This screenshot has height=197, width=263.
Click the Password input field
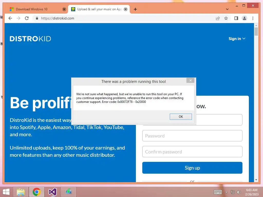pos(192,136)
